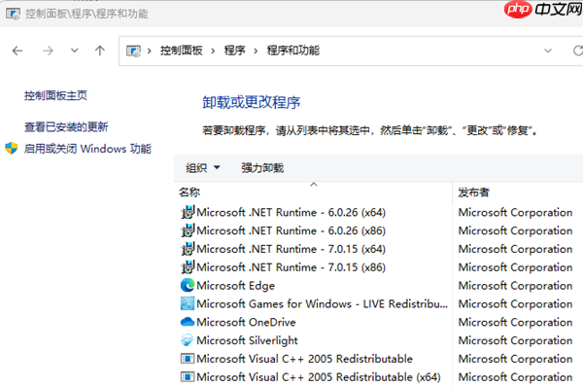Click the publisher cell in the Silverlight row
The width and height of the screenshot is (583, 387).
[x=515, y=340]
